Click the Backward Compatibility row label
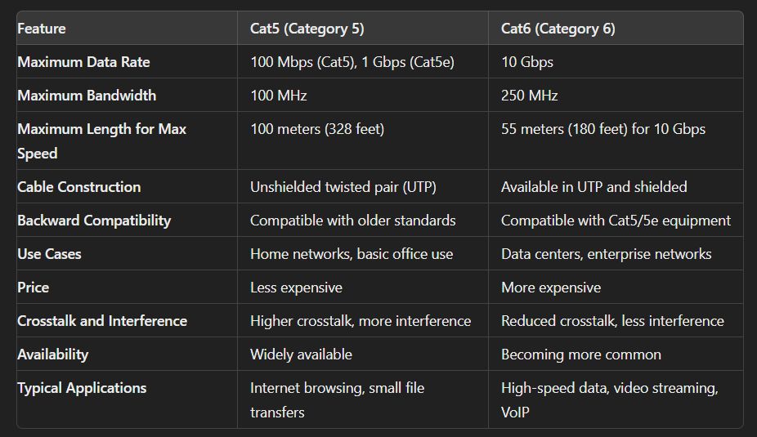The width and height of the screenshot is (757, 437). click(x=94, y=220)
